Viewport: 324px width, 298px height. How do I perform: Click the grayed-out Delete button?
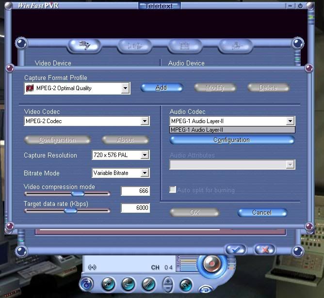268,88
